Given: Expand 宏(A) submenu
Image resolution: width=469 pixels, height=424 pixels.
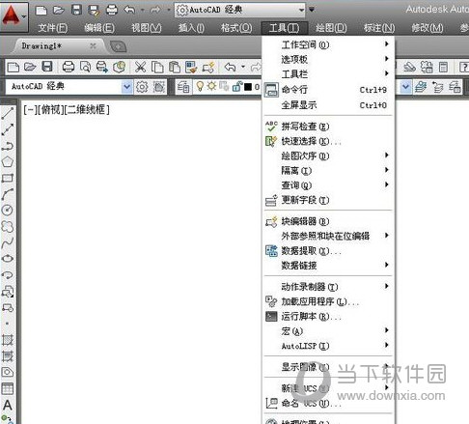Looking at the screenshot, I should [x=329, y=331].
